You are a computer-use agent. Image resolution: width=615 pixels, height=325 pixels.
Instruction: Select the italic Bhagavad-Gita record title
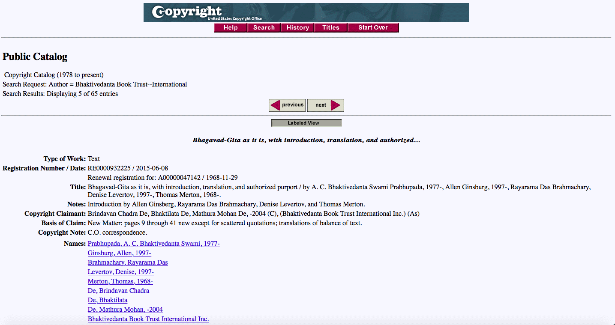click(x=306, y=140)
